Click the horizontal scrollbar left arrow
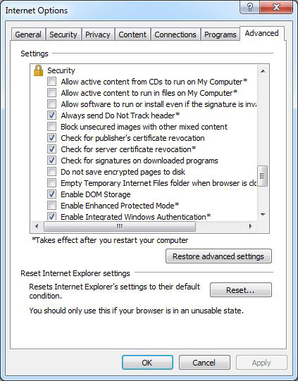The width and height of the screenshot is (298, 381). [x=37, y=227]
